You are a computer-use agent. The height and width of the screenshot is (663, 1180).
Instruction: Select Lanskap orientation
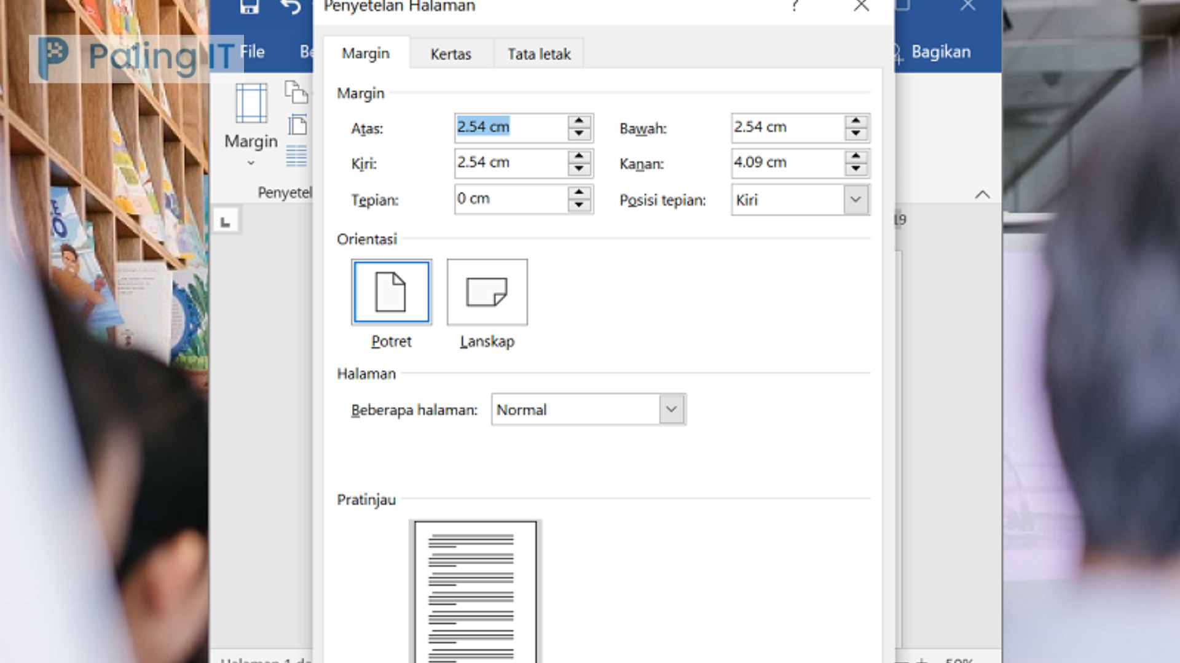[x=487, y=292]
